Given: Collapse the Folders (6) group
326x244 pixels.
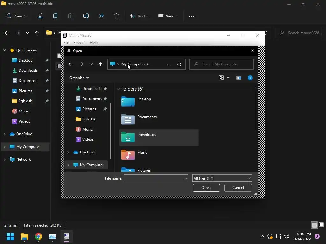Looking at the screenshot, I should click(118, 89).
